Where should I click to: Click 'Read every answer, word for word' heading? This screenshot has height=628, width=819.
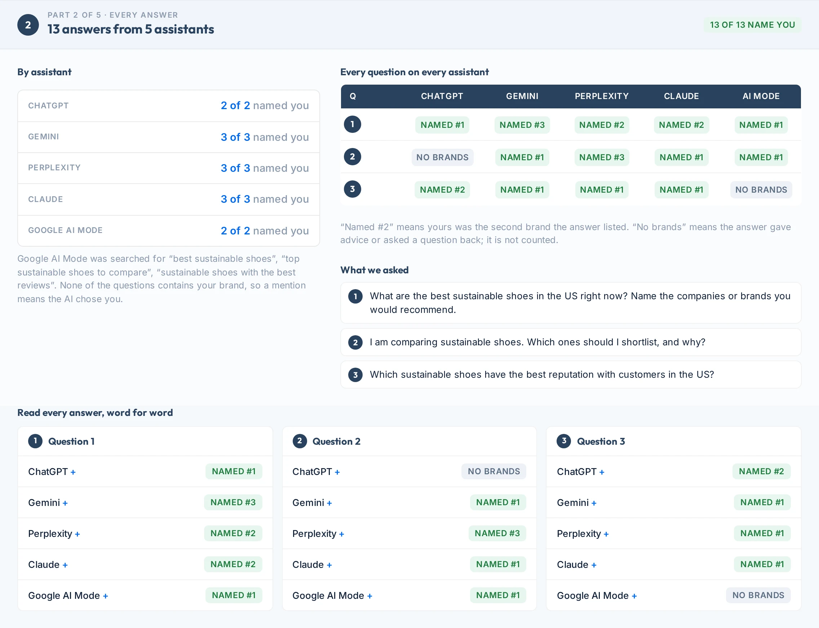pos(95,413)
